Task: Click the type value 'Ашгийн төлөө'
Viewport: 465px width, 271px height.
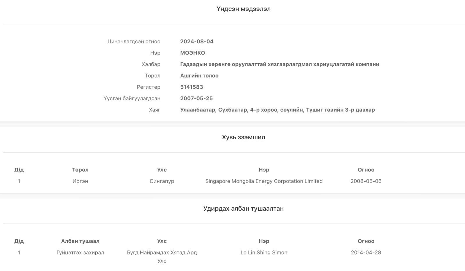Action: (x=199, y=76)
